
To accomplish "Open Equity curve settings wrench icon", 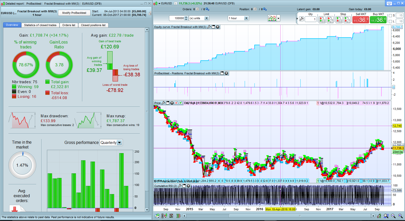I will (209, 27).
